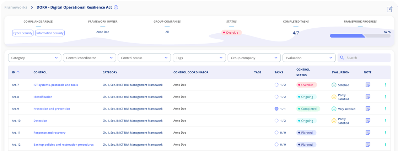Click the Cyber Security compliance tag
Viewport: 398px width, 151px height.
[23, 33]
